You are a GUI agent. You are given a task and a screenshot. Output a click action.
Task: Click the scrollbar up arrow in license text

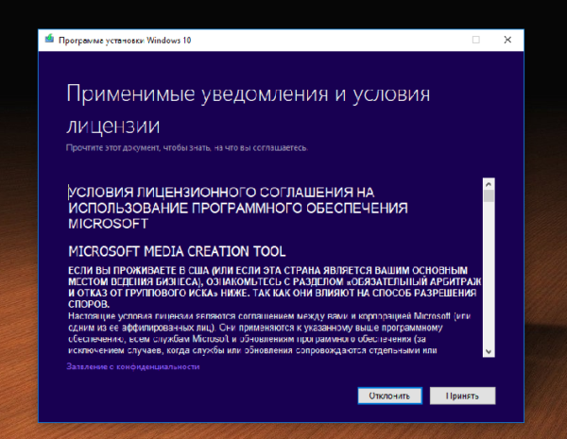tap(489, 184)
